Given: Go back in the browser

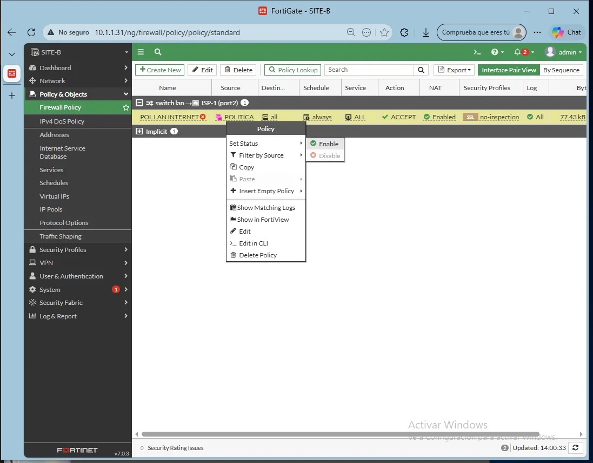Looking at the screenshot, I should 12,32.
